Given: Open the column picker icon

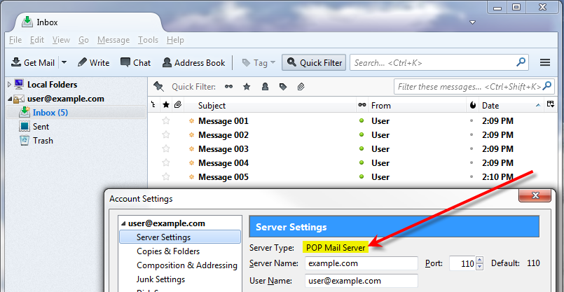Looking at the screenshot, I should [x=550, y=104].
